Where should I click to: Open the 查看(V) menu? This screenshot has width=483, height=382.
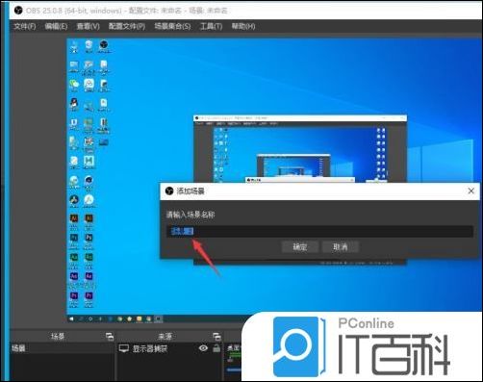88,26
